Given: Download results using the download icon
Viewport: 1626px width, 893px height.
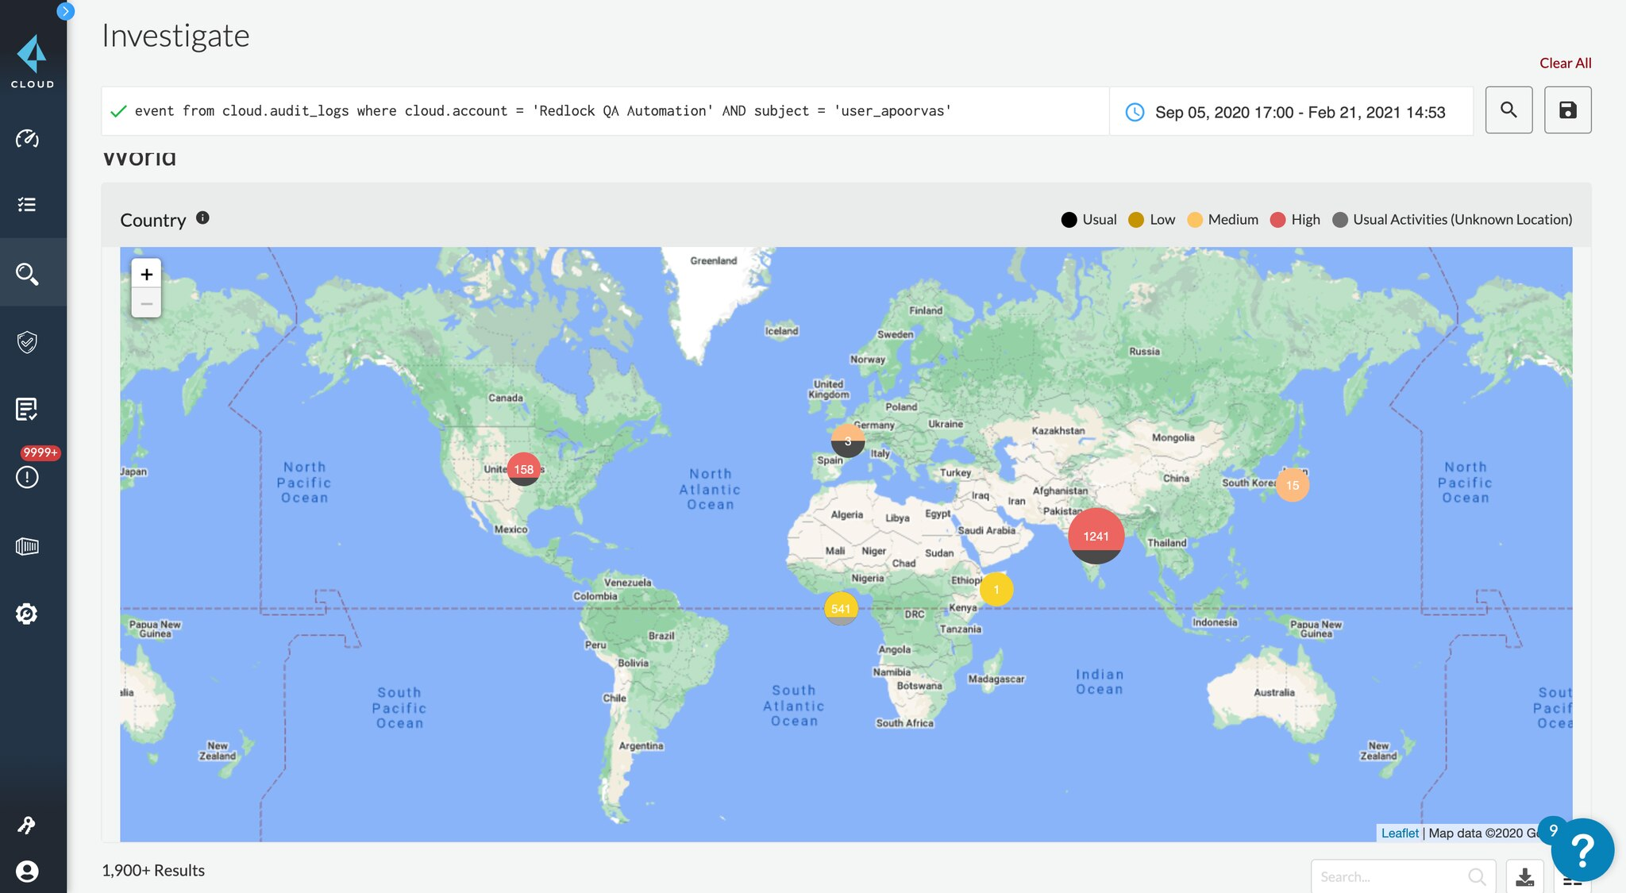Looking at the screenshot, I should tap(1524, 876).
